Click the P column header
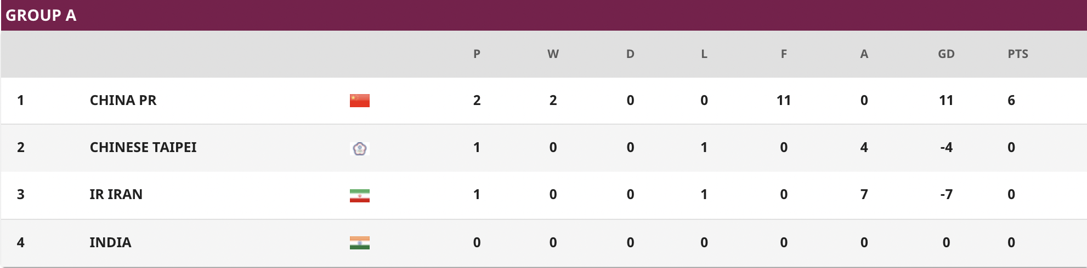 coord(477,54)
